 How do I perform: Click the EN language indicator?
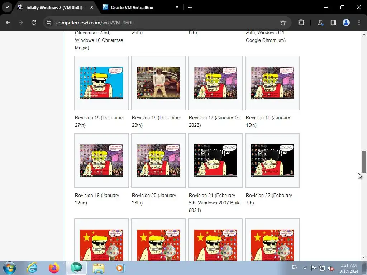point(295,267)
